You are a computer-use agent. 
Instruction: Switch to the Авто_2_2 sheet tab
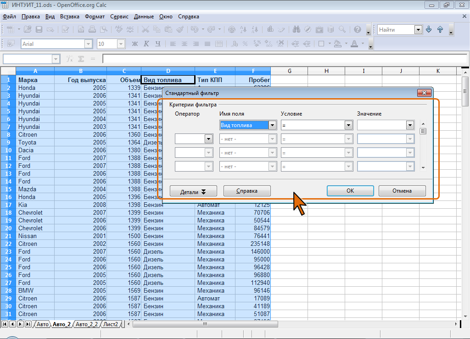coord(87,324)
